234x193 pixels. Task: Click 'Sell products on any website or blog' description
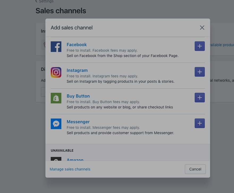point(120,107)
